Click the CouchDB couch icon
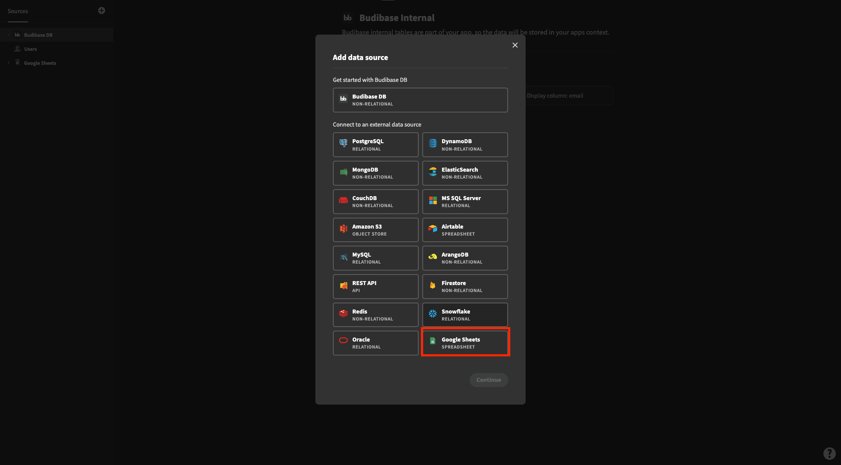The width and height of the screenshot is (841, 465). click(x=343, y=200)
